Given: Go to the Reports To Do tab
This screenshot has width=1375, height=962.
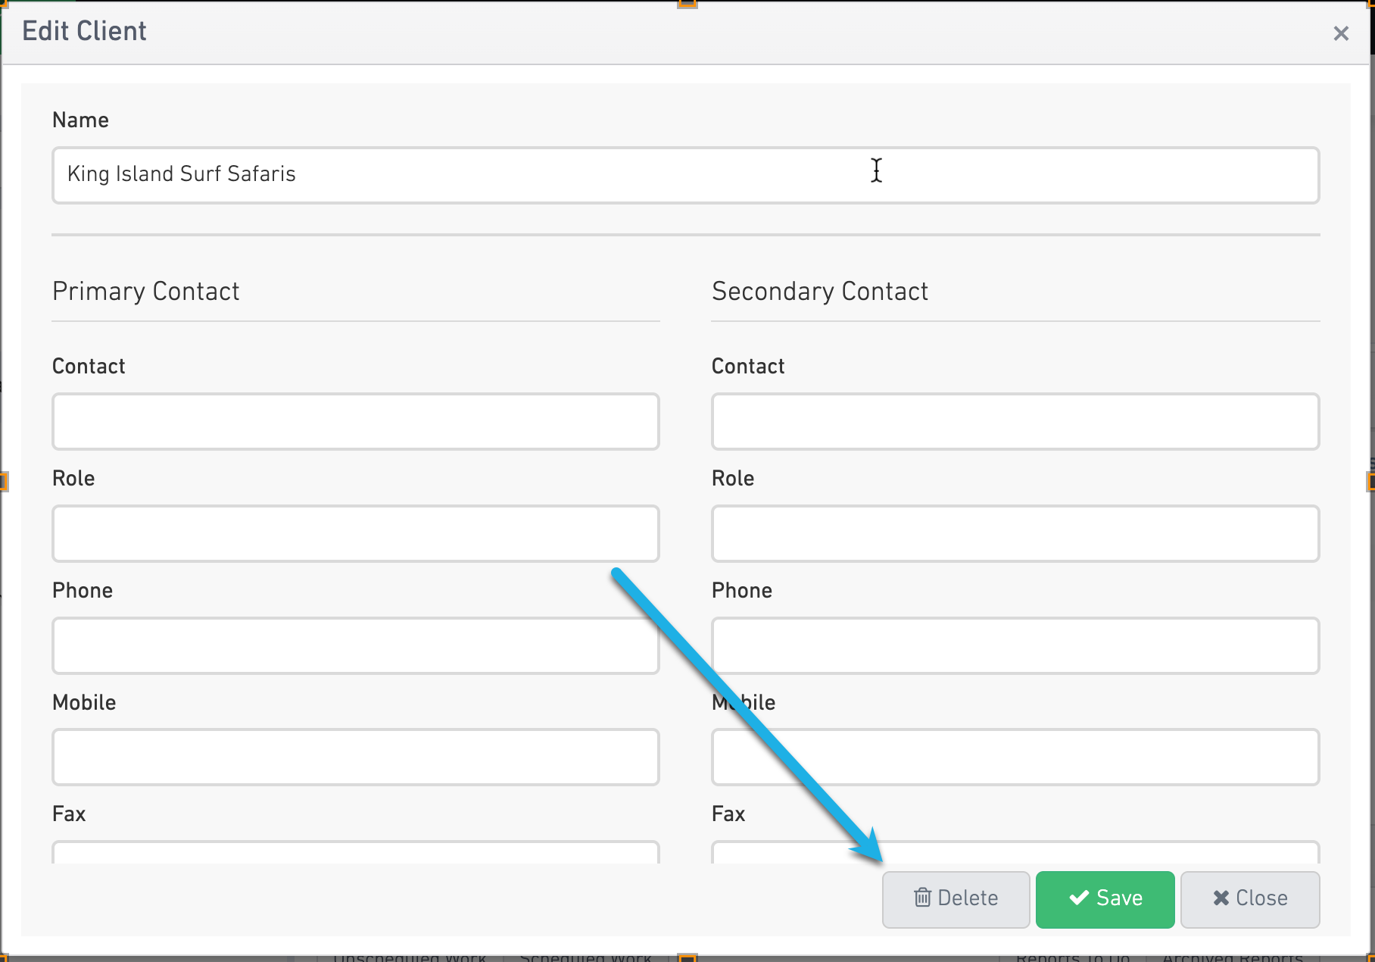Looking at the screenshot, I should 1073,957.
